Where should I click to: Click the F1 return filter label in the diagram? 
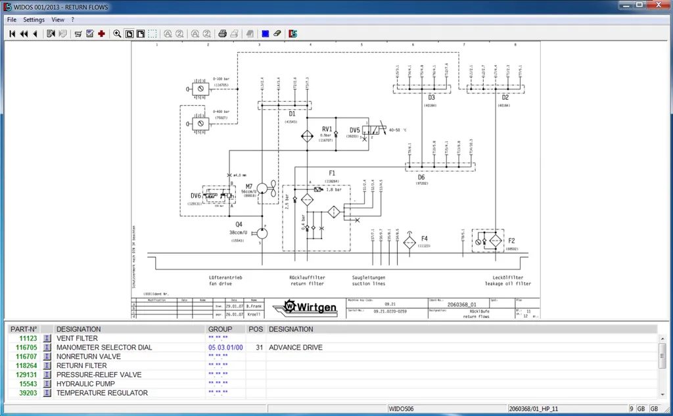(332, 173)
